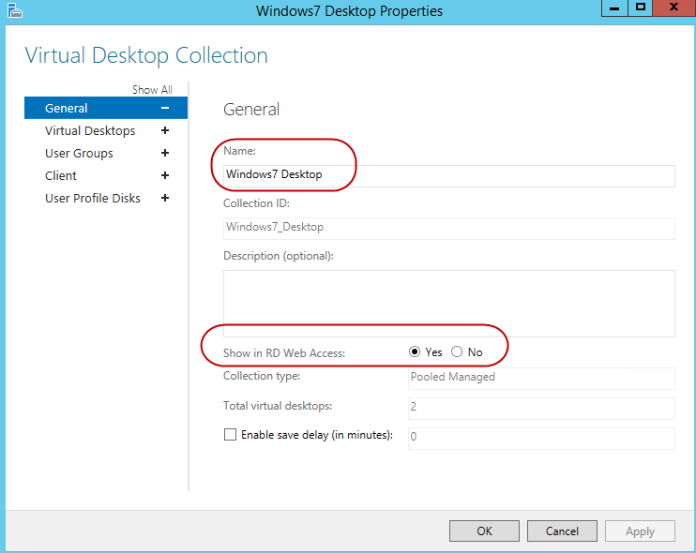
Task: Expand the User Groups plus icon
Action: (165, 154)
